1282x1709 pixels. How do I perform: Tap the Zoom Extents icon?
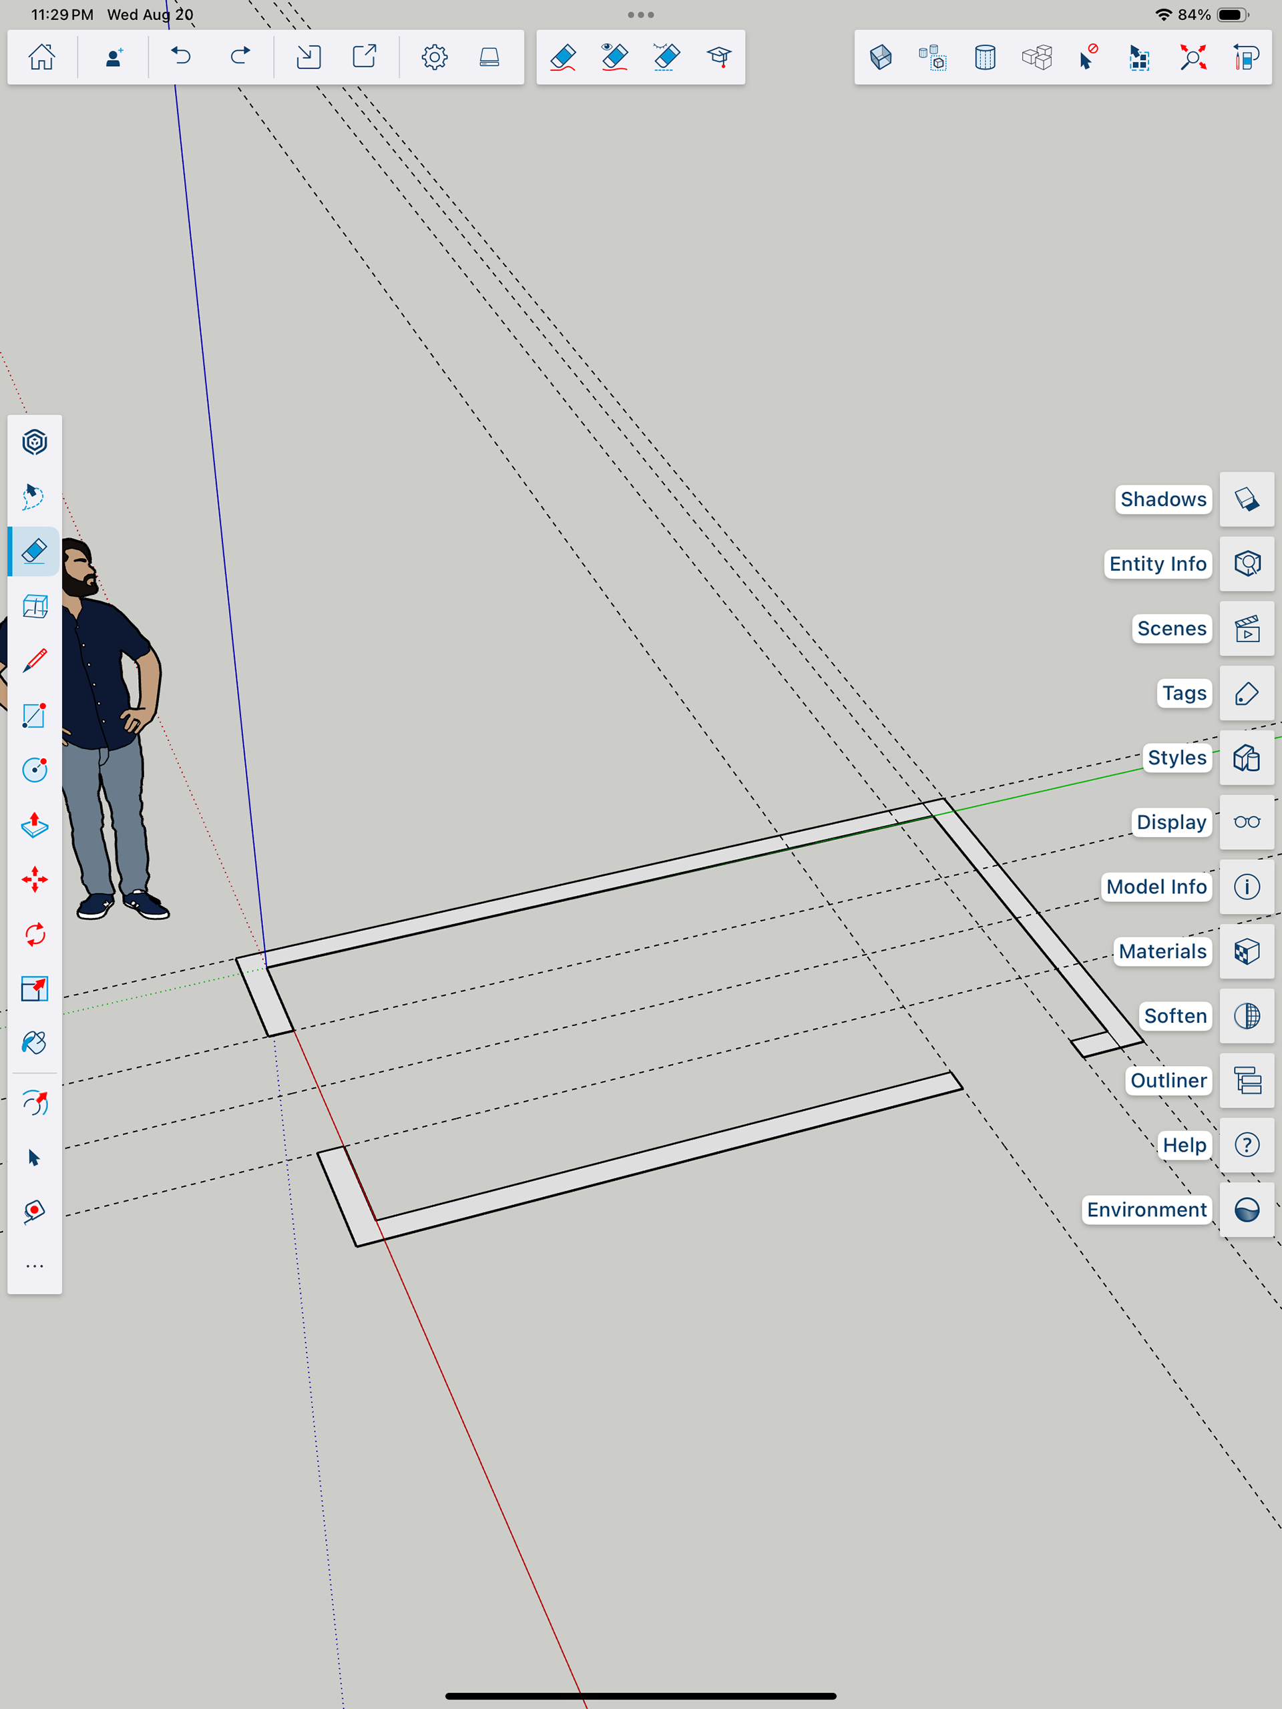[x=1193, y=57]
